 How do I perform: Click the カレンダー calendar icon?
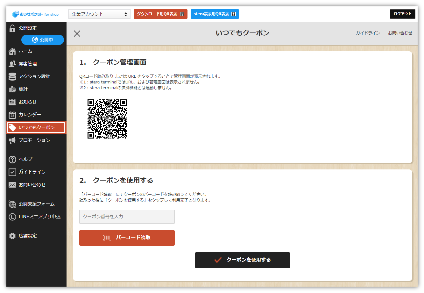click(12, 115)
